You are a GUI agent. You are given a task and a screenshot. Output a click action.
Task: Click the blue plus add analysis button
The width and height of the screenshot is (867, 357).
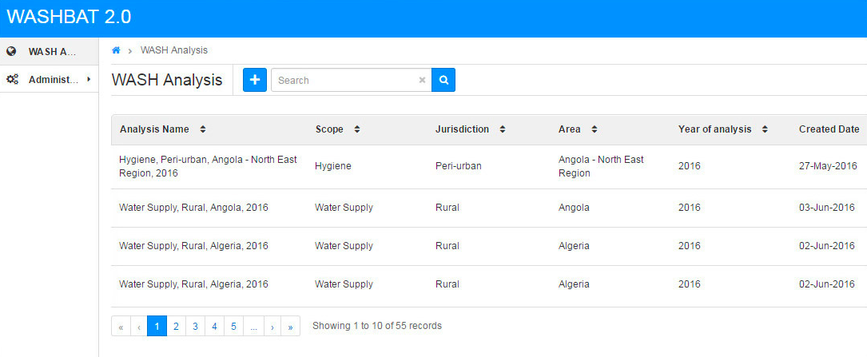point(255,80)
